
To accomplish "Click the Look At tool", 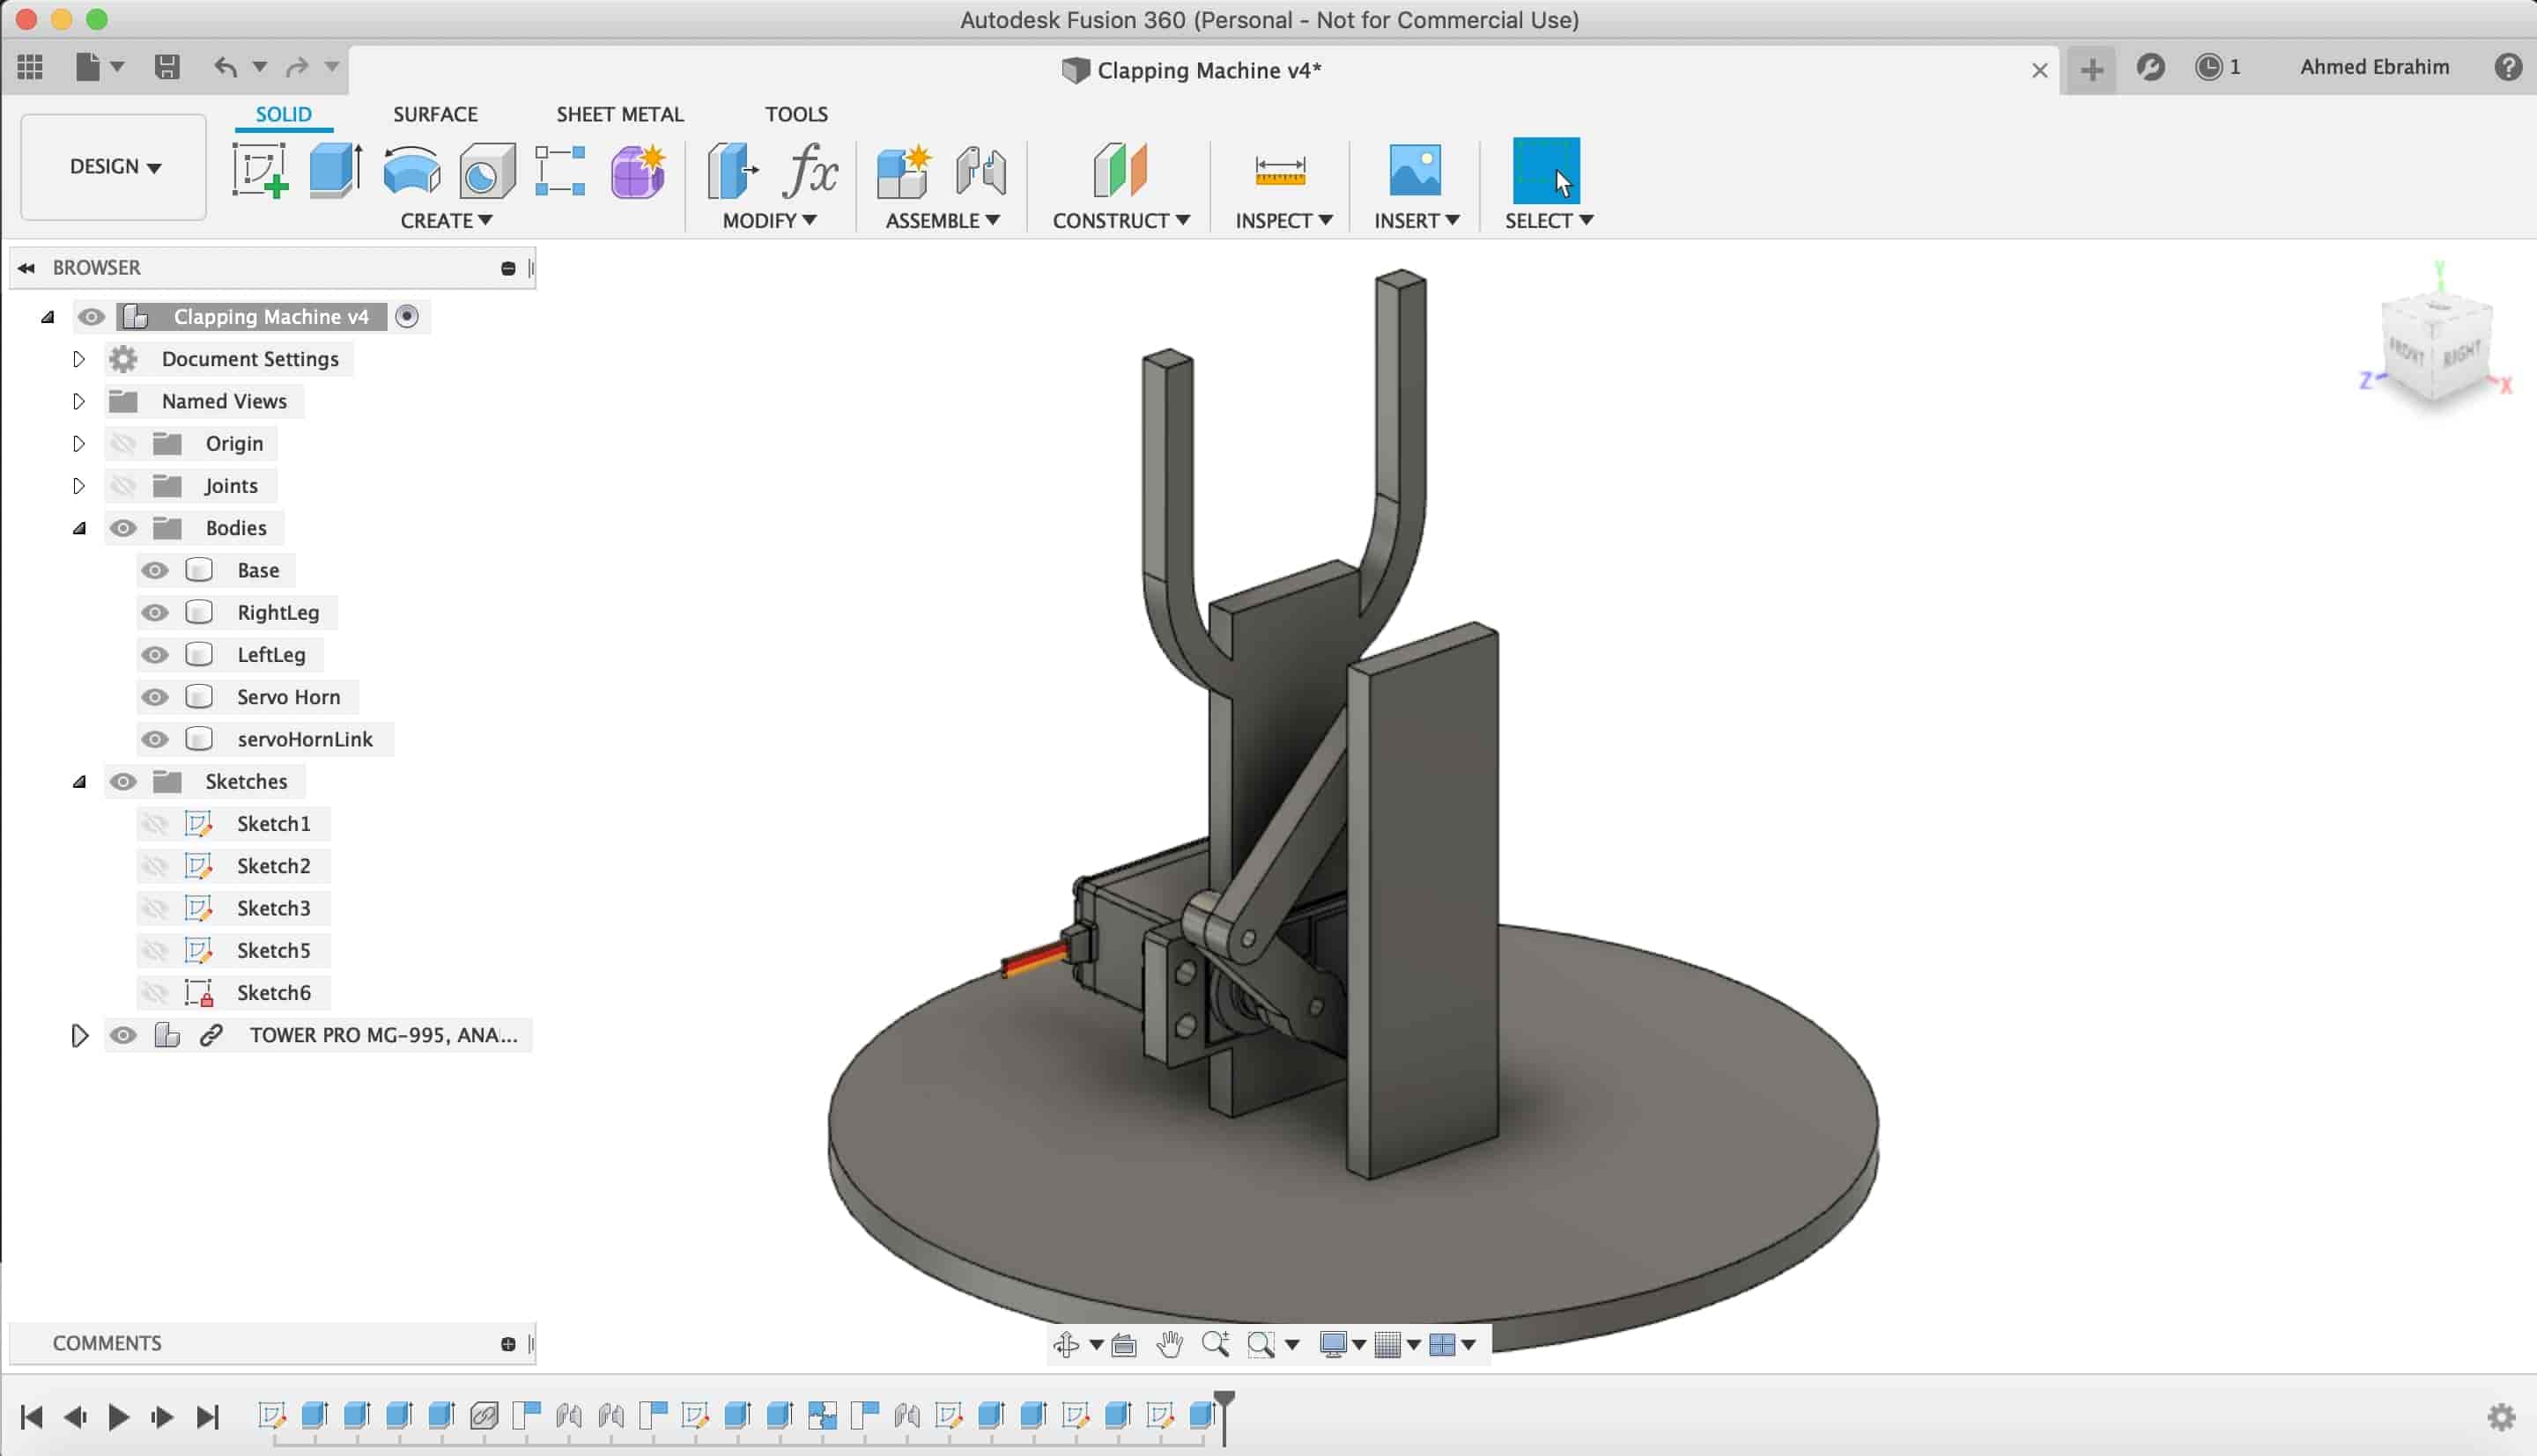I will point(1124,1346).
